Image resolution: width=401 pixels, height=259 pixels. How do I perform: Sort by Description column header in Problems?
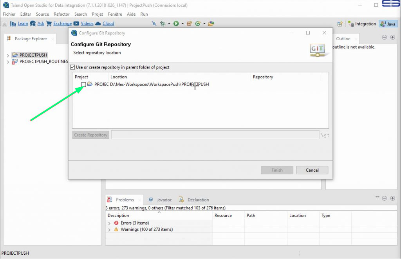coord(159,215)
